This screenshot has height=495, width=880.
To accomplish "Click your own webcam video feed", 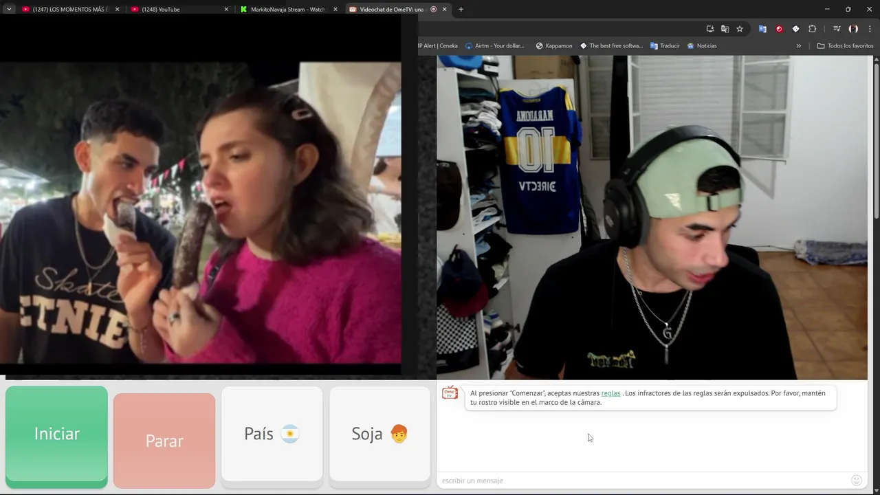I will click(x=652, y=217).
